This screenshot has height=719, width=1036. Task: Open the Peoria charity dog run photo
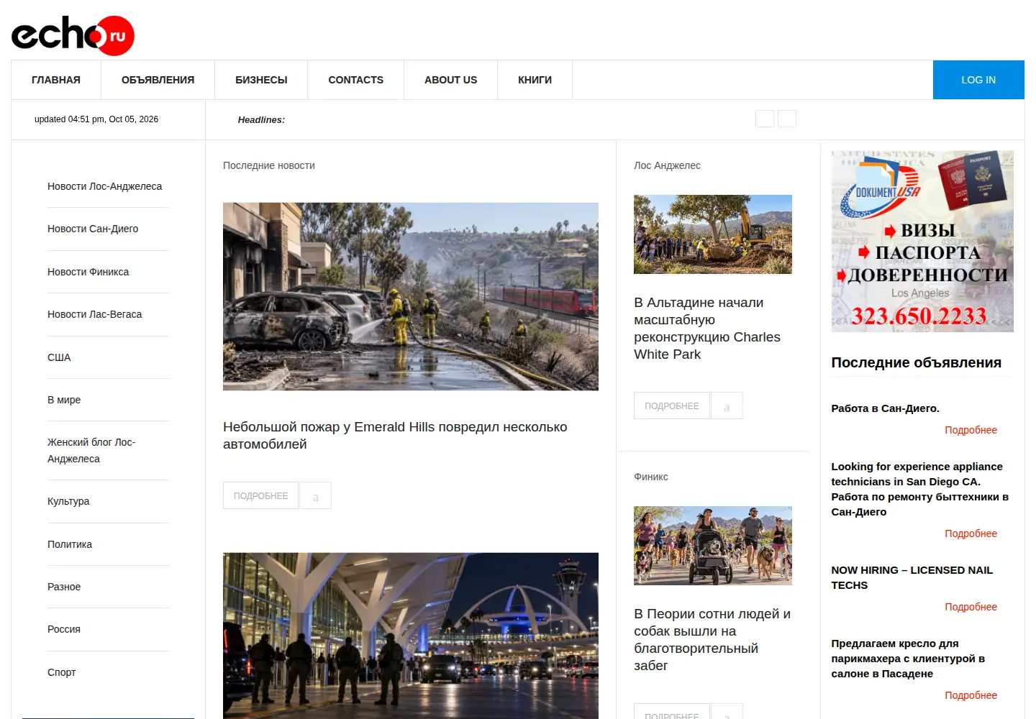tap(713, 546)
